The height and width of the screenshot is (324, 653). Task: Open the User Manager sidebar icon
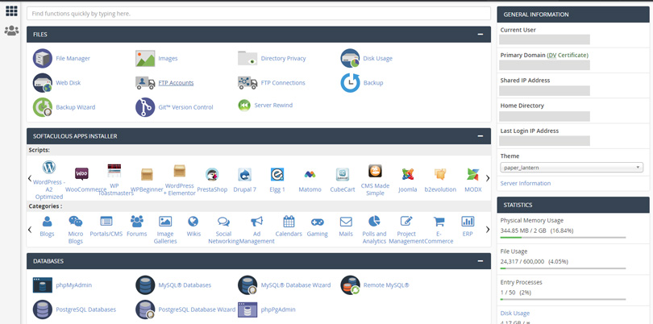(x=11, y=31)
